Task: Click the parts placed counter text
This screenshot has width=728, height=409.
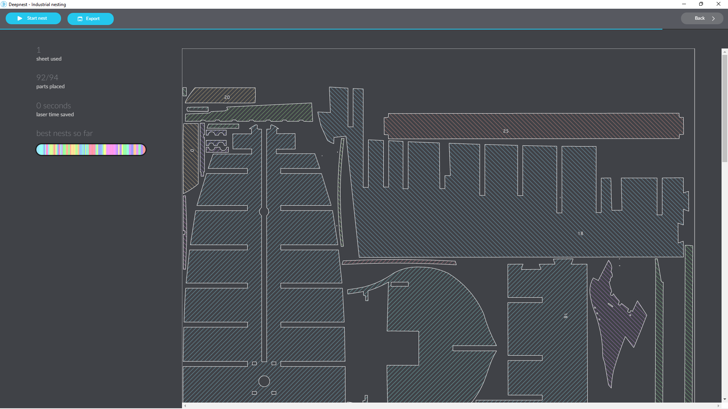Action: [x=47, y=78]
